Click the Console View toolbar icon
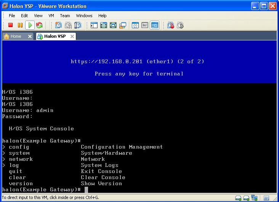Screen dimensions: 279x202 pyautogui.click(x=154, y=25)
